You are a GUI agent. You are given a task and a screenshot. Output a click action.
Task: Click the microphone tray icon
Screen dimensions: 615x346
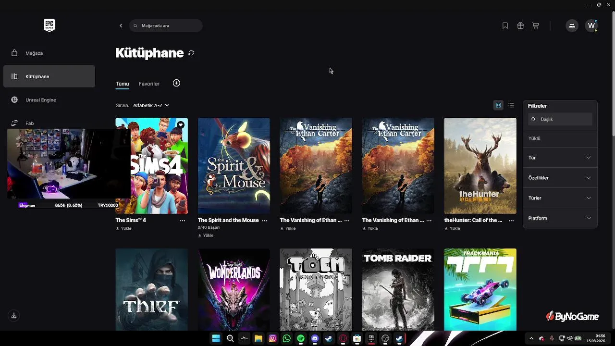[x=552, y=338]
